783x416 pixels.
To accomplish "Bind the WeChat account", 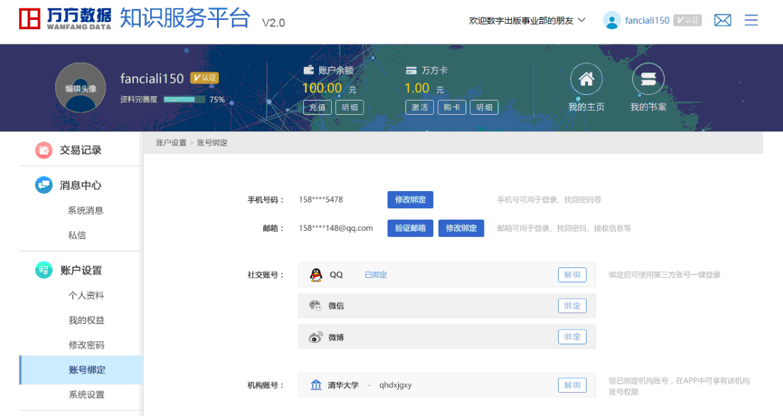I will point(572,306).
